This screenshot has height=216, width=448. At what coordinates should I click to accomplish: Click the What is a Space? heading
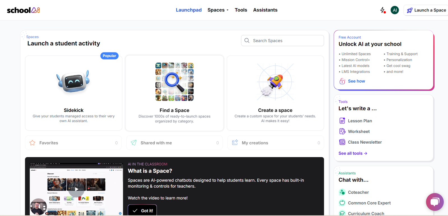150,171
